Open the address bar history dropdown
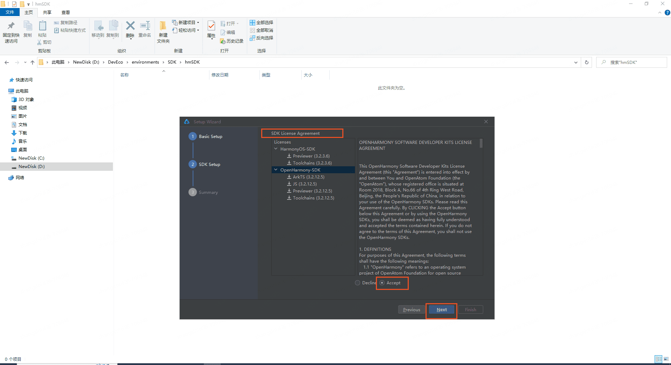The width and height of the screenshot is (671, 365). (x=576, y=62)
